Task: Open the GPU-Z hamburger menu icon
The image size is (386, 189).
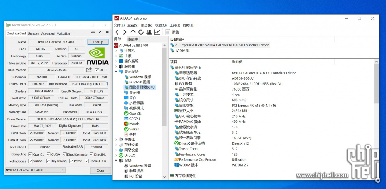Action: coord(107,33)
